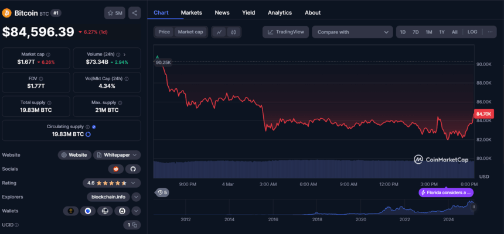The width and height of the screenshot is (504, 234).
Task: Switch chart to Market cap view
Action: pyautogui.click(x=190, y=32)
